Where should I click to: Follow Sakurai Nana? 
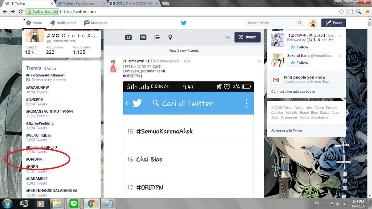click(299, 63)
